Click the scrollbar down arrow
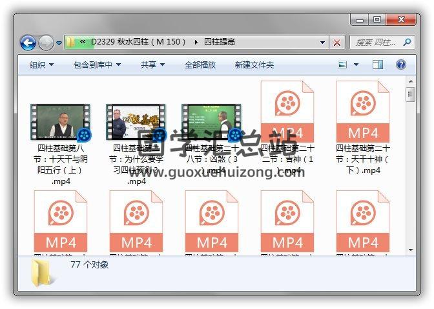This screenshot has height=309, width=434. (x=411, y=250)
